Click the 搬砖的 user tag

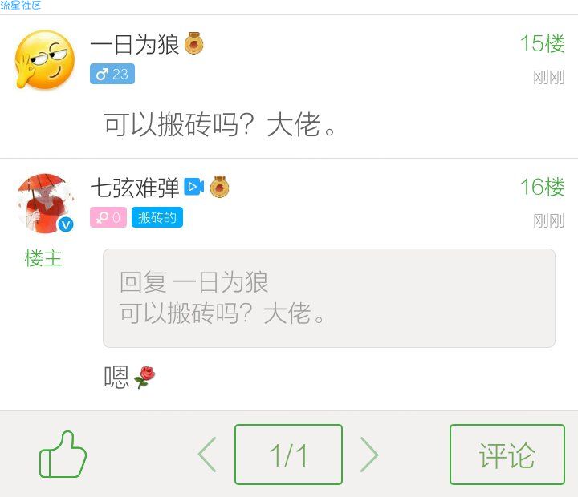(157, 217)
